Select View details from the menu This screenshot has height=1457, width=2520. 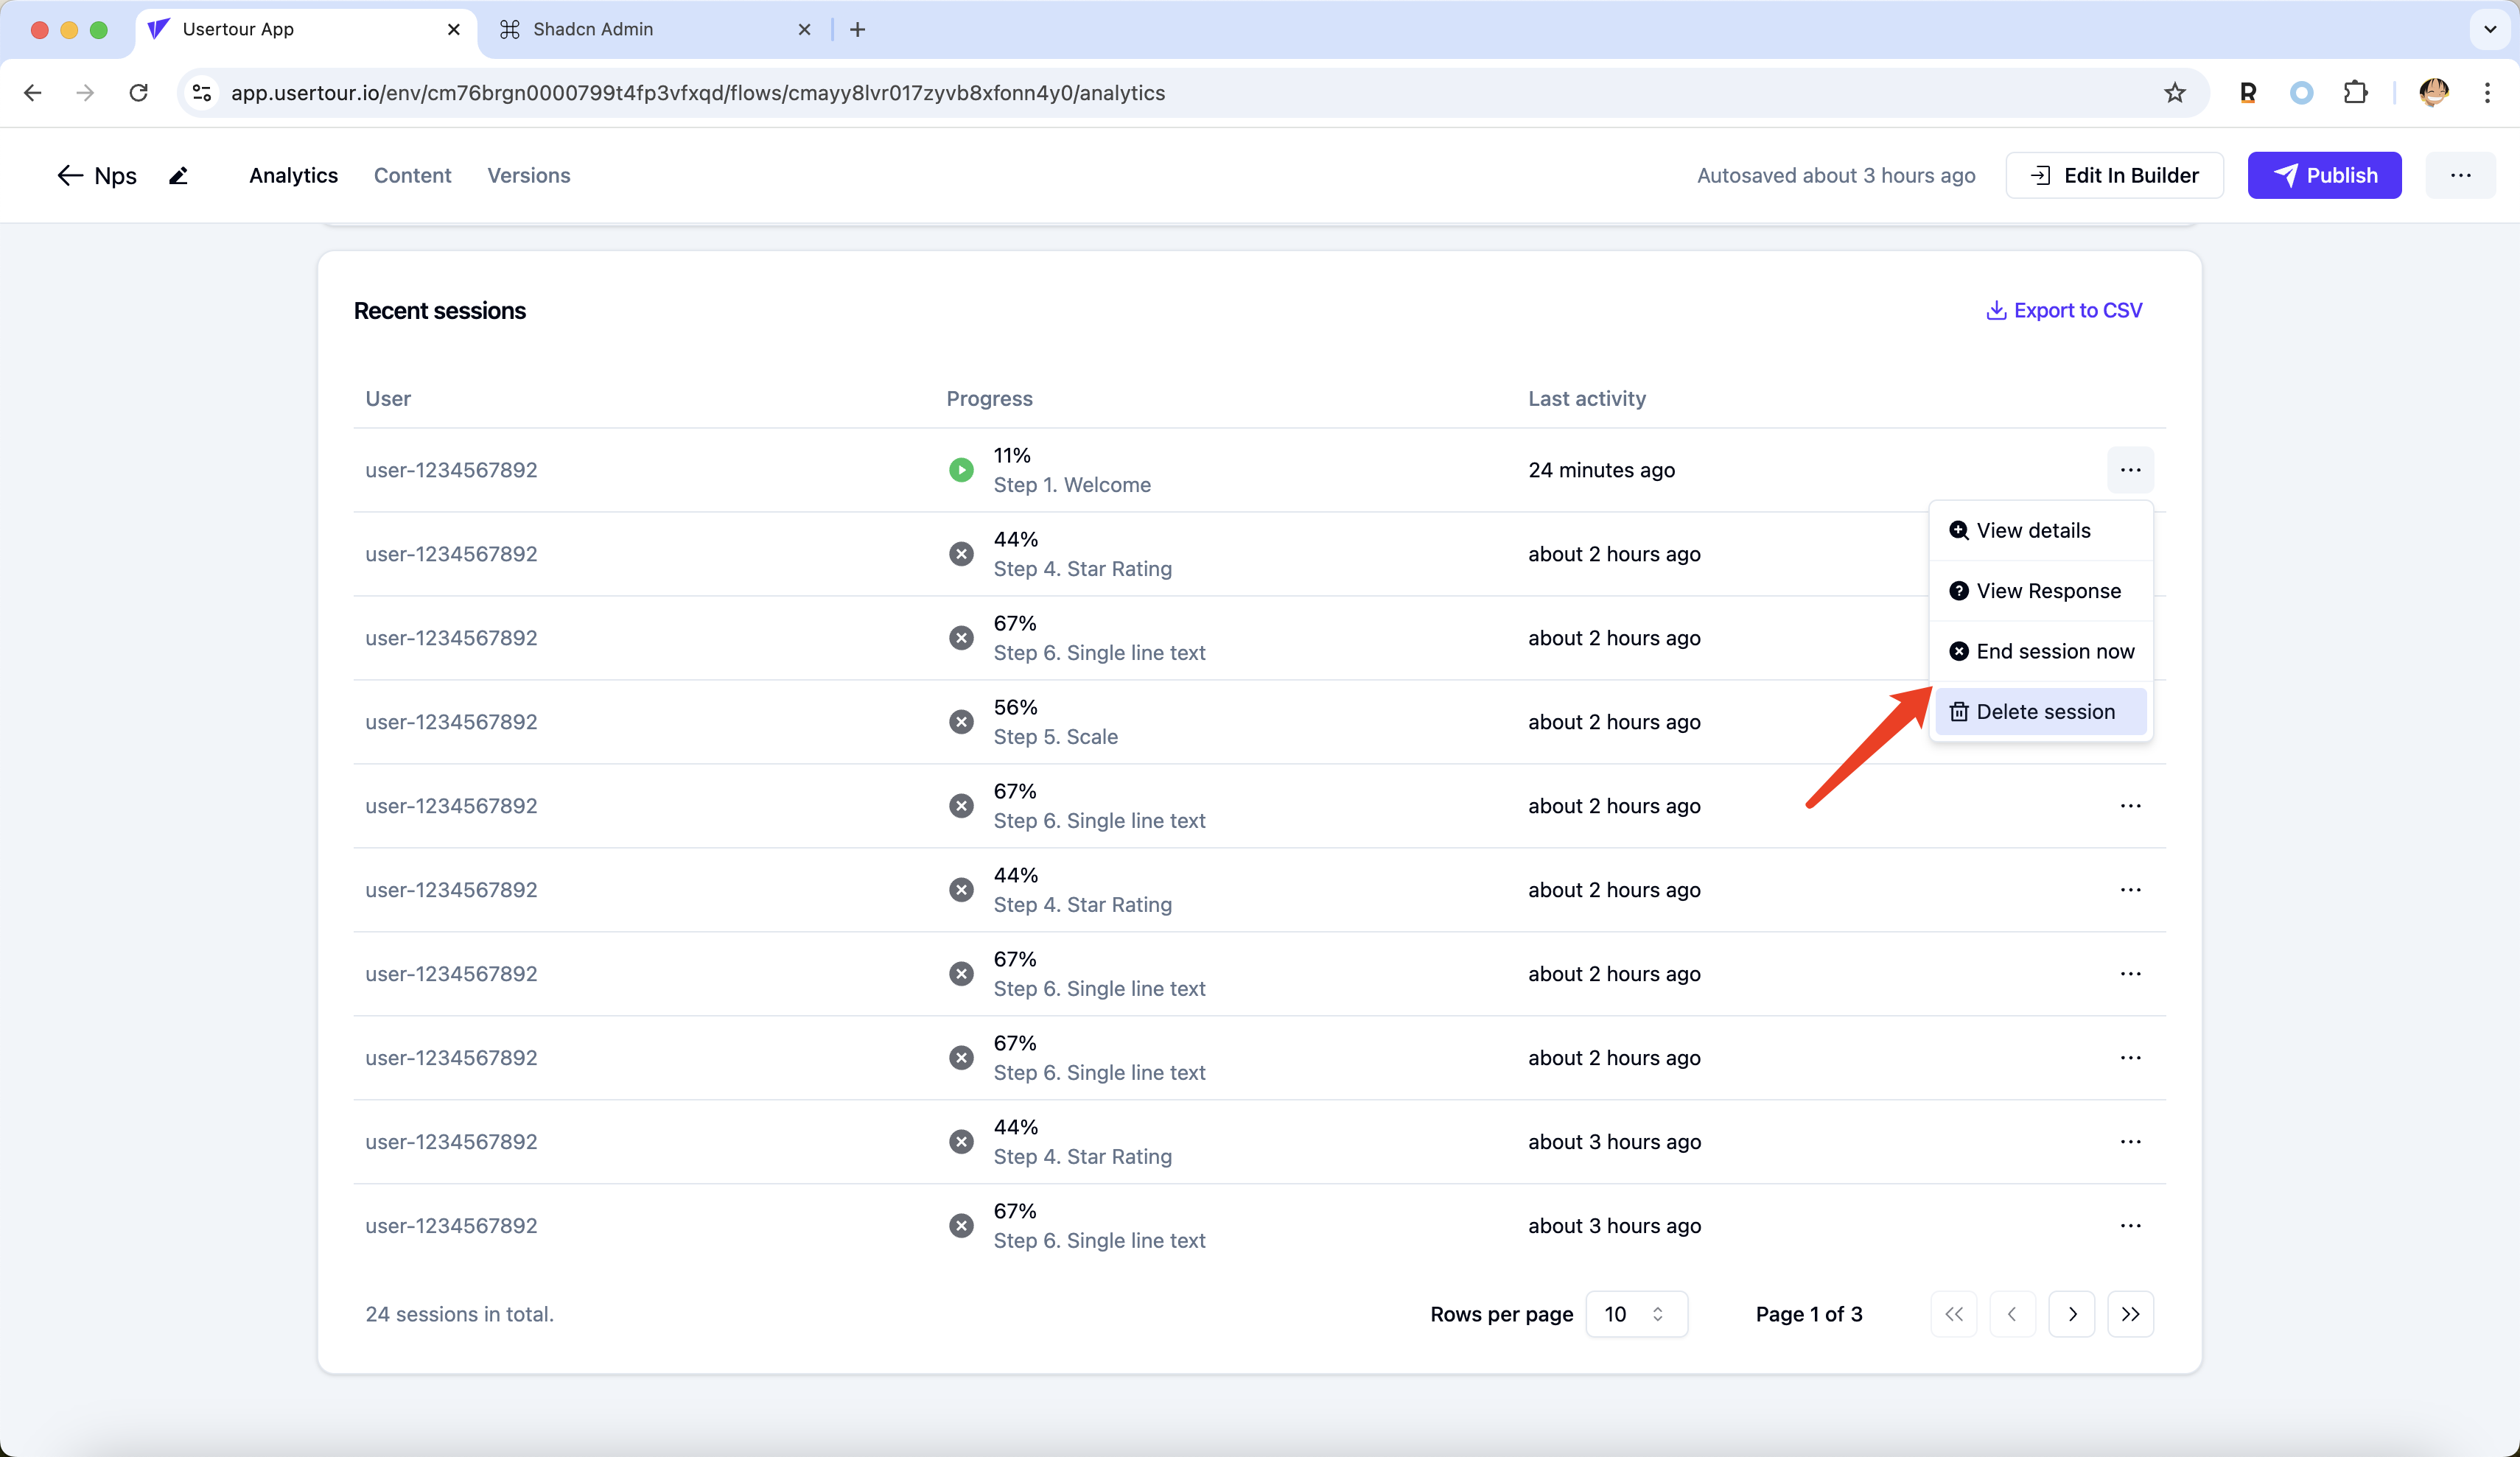pyautogui.click(x=2040, y=531)
